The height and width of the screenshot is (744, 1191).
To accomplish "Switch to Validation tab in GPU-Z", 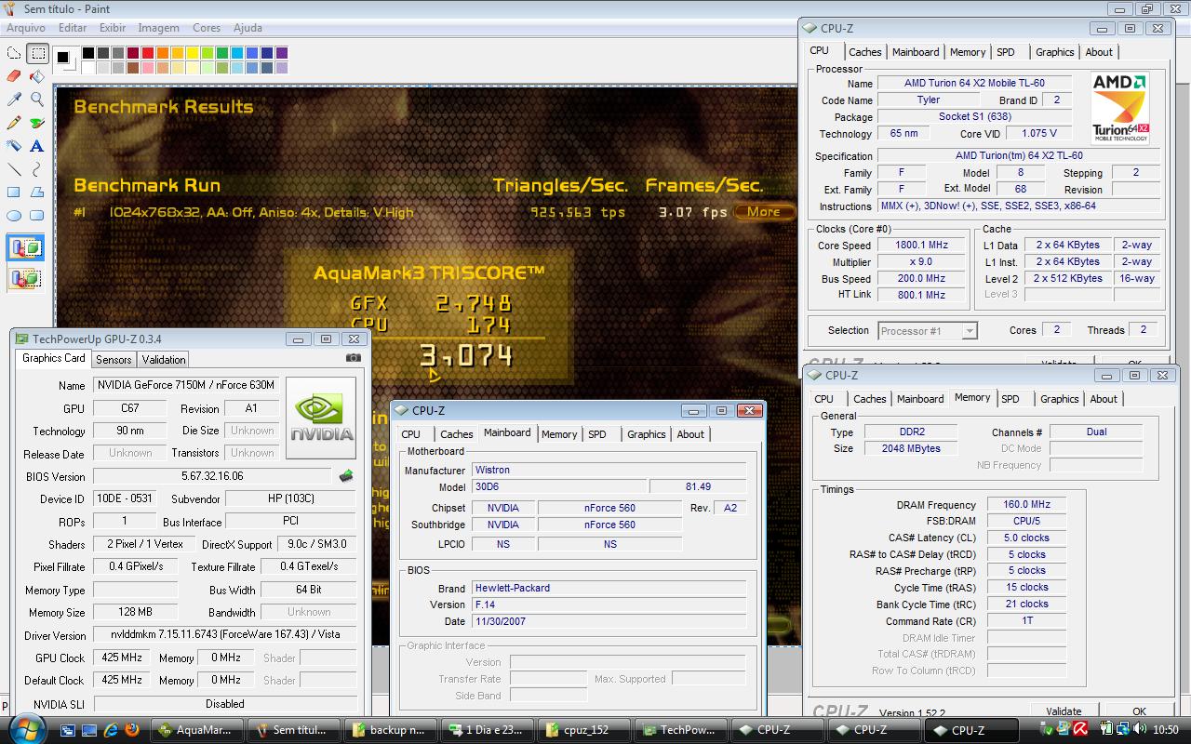I will (x=164, y=359).
